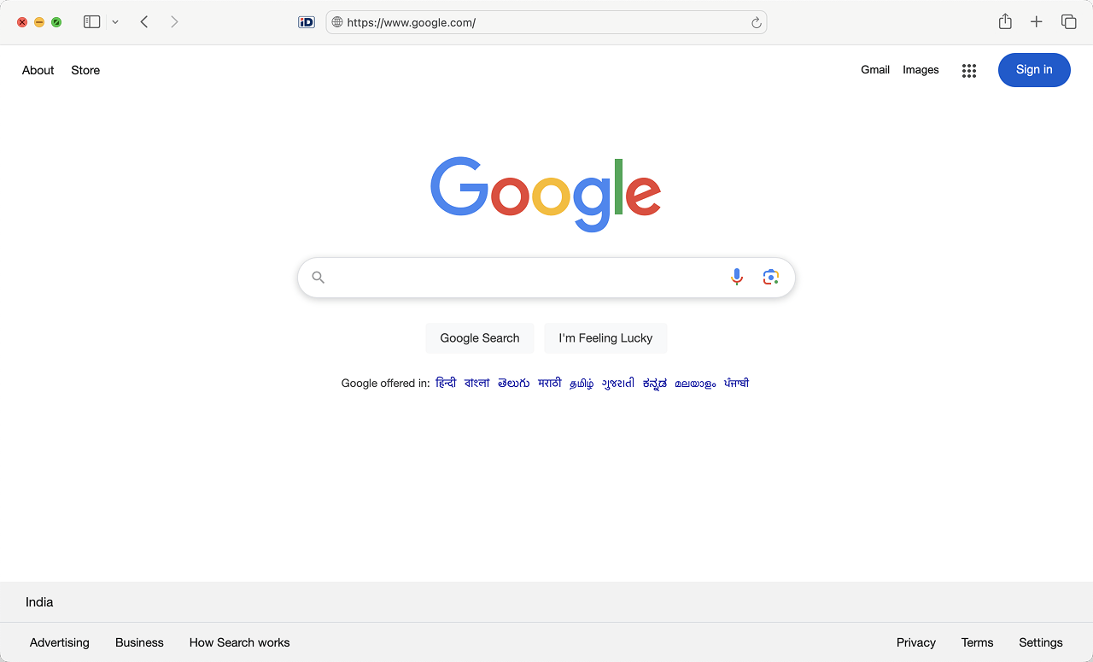Open the Gmail link
1093x662 pixels.
click(875, 70)
